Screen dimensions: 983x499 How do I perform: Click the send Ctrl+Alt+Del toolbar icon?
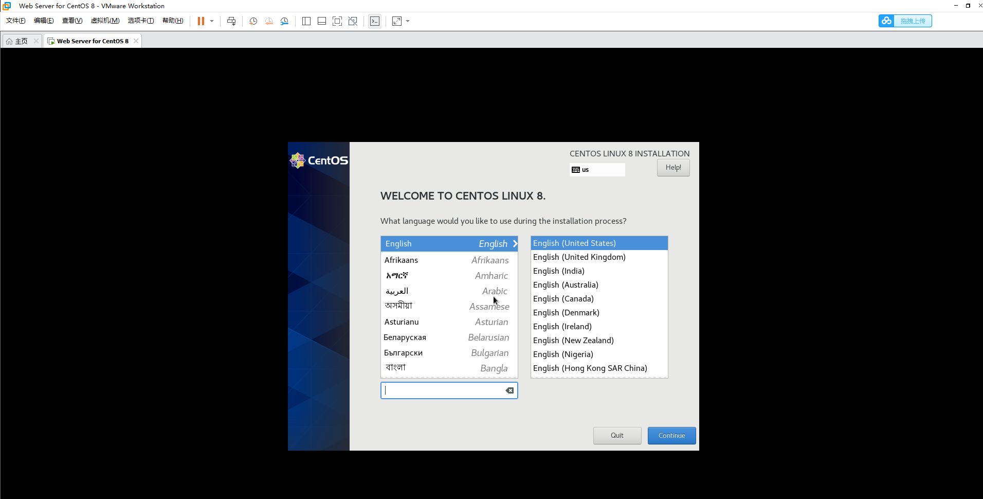[231, 21]
